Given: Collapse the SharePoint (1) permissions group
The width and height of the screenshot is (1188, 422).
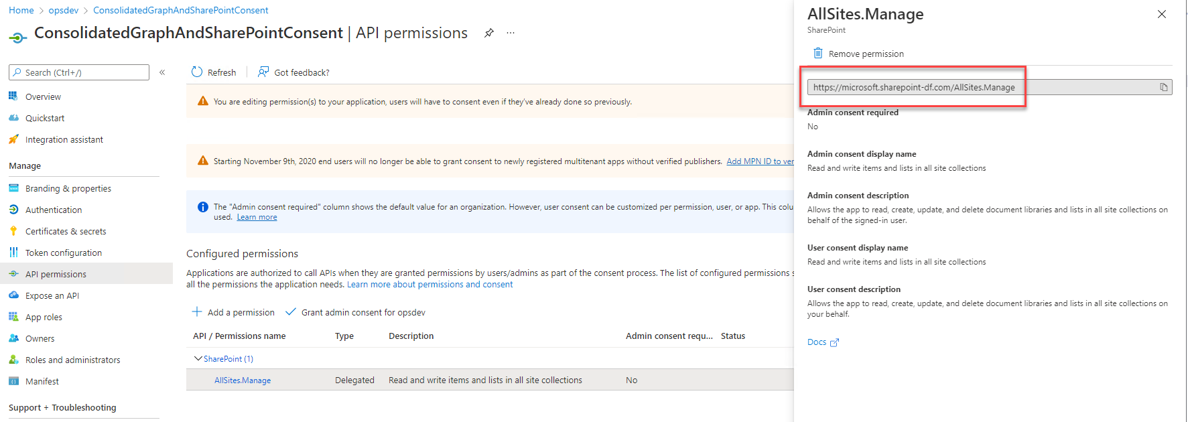Looking at the screenshot, I should click(x=198, y=359).
